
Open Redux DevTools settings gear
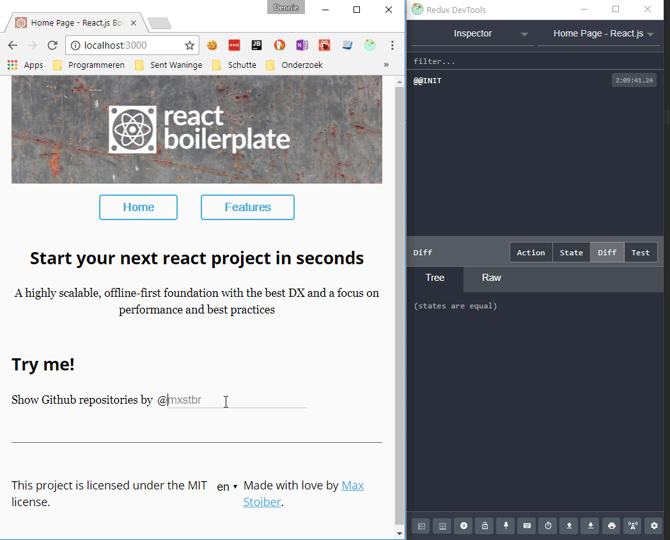[653, 526]
